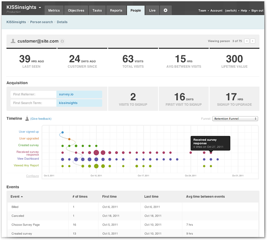Viewport: 267px width, 240px height.
Task: Open the Live tab
Action: pos(152,10)
